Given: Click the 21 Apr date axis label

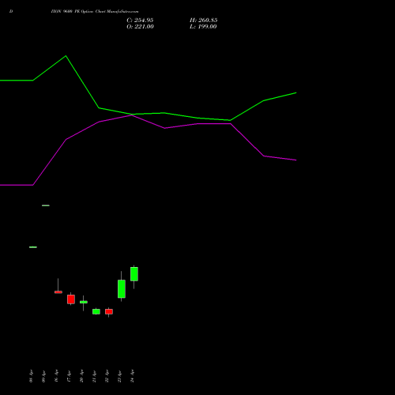Looking at the screenshot, I should coord(94,376).
